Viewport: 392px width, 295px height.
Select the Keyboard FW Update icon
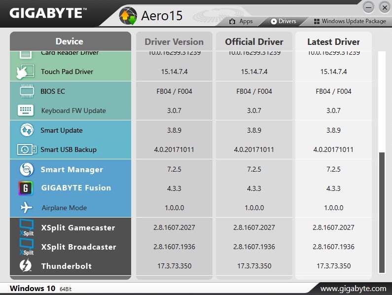[x=26, y=111]
